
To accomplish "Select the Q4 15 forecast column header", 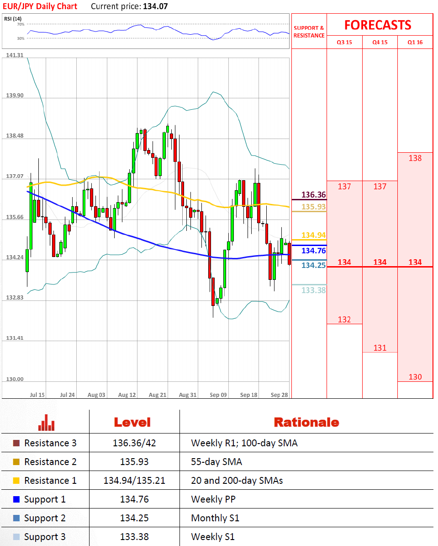I will tap(380, 42).
